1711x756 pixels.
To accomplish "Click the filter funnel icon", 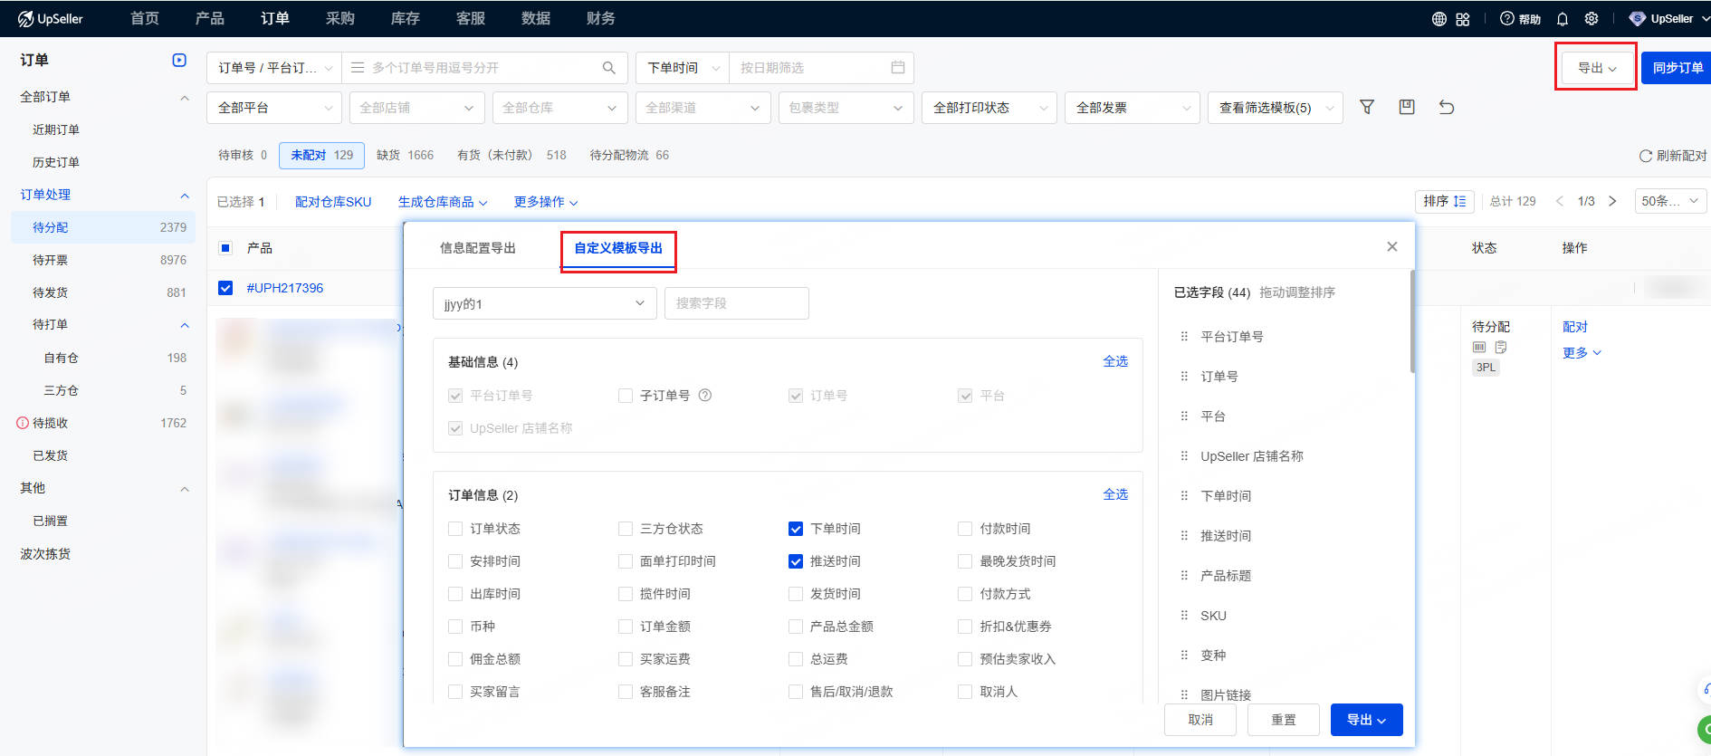I will (x=1367, y=107).
